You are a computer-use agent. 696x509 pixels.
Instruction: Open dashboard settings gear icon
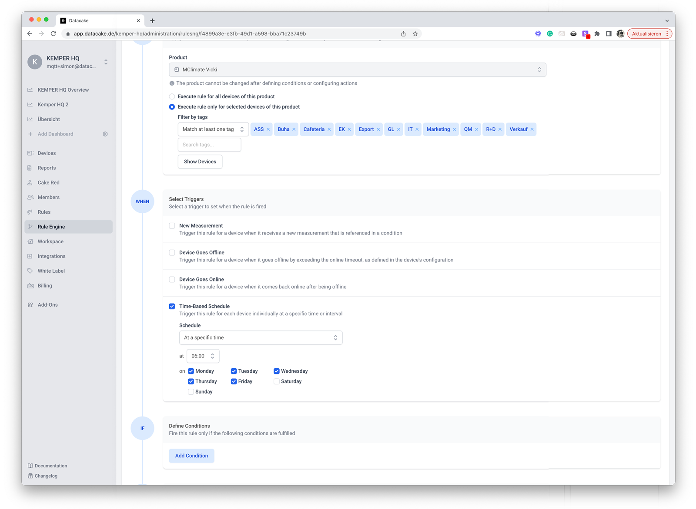pos(105,134)
